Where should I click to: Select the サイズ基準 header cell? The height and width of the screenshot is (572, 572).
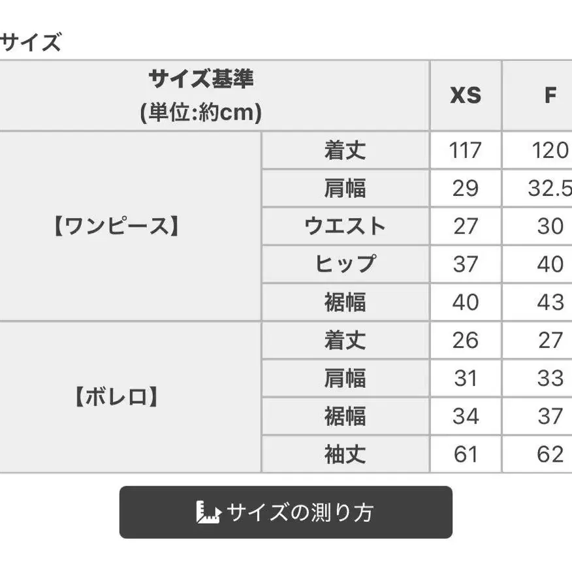[x=200, y=96]
